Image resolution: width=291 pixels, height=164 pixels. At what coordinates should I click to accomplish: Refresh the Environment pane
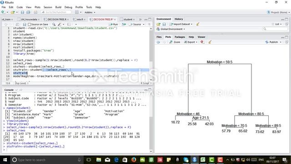(x=286, y=24)
